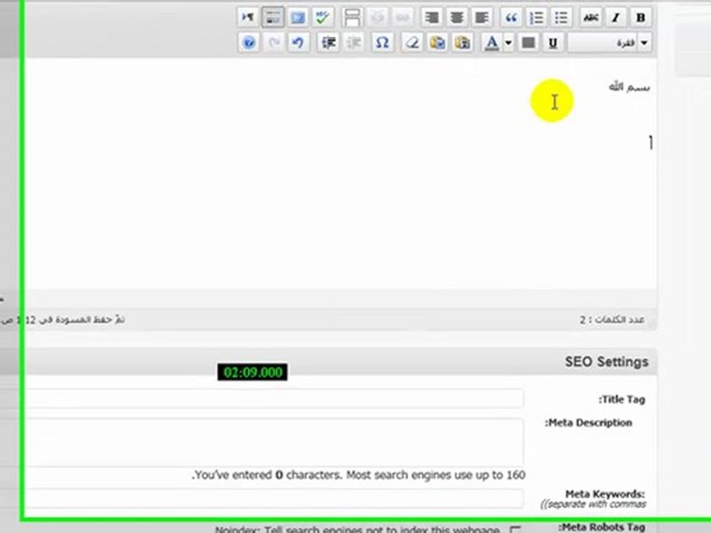Focus the Meta Keywords input field
The width and height of the screenshot is (711, 533).
(274, 498)
